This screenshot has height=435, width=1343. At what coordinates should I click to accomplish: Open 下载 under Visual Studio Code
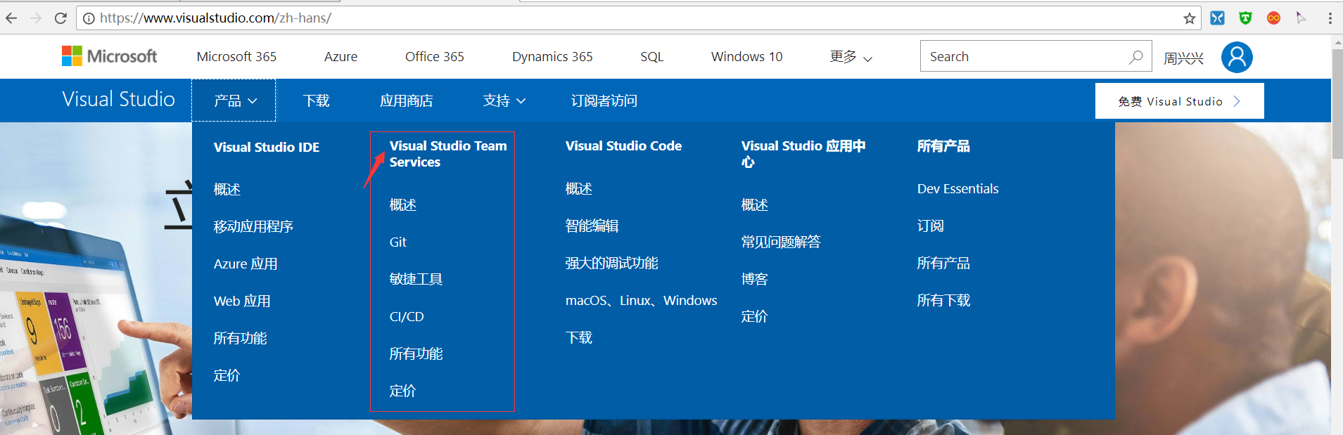579,337
